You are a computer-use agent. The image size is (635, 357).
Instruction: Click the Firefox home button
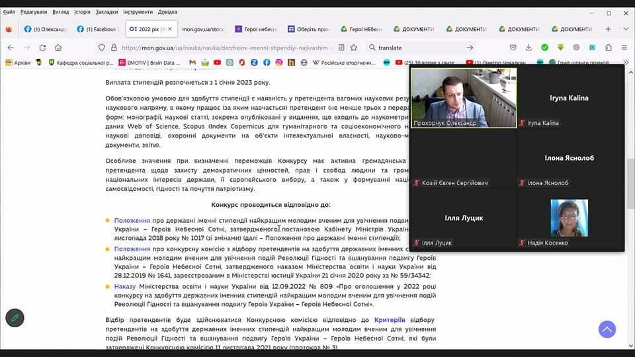(x=58, y=48)
